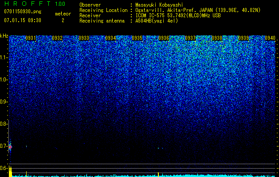Image resolution: width=279 pixels, height=177 pixels.
Task: Click the A504HB(yagi 4el) antenna text
Action: click(157, 21)
